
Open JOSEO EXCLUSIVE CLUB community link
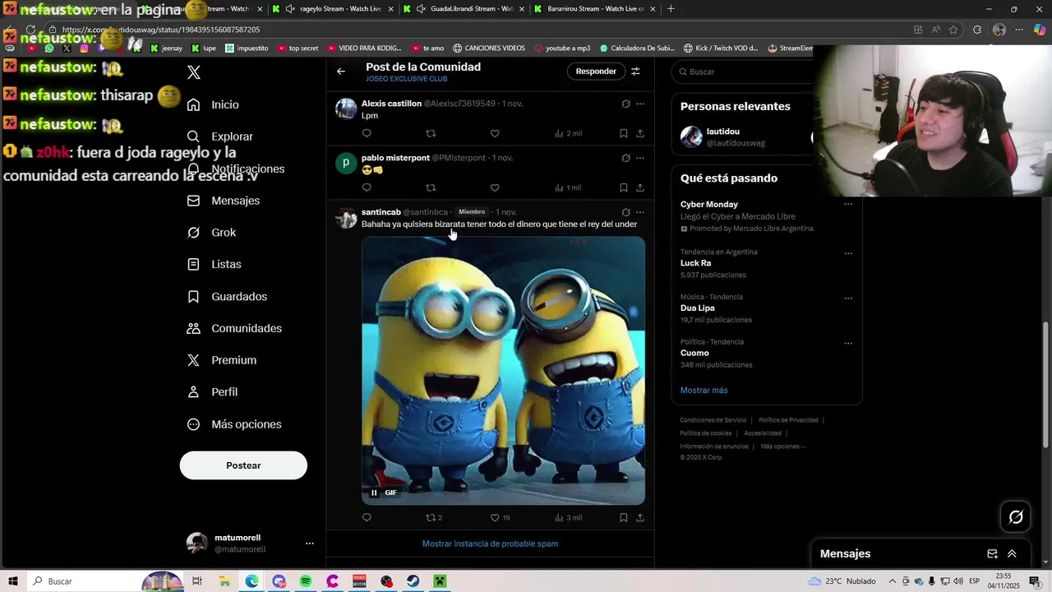[x=407, y=79]
